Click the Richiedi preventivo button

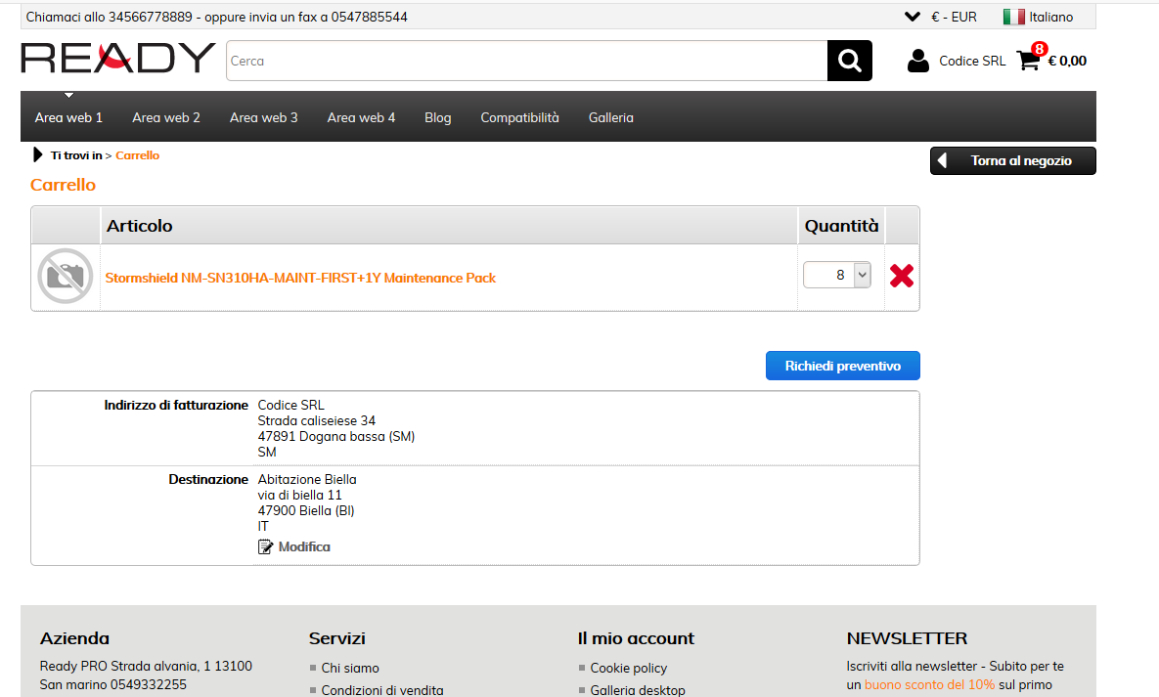(843, 366)
